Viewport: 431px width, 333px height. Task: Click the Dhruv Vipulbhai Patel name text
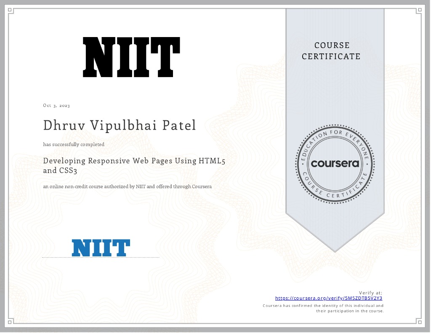(x=120, y=125)
